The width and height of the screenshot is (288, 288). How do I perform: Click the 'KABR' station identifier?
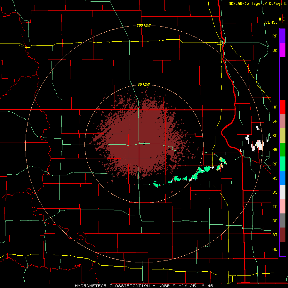click(164, 286)
